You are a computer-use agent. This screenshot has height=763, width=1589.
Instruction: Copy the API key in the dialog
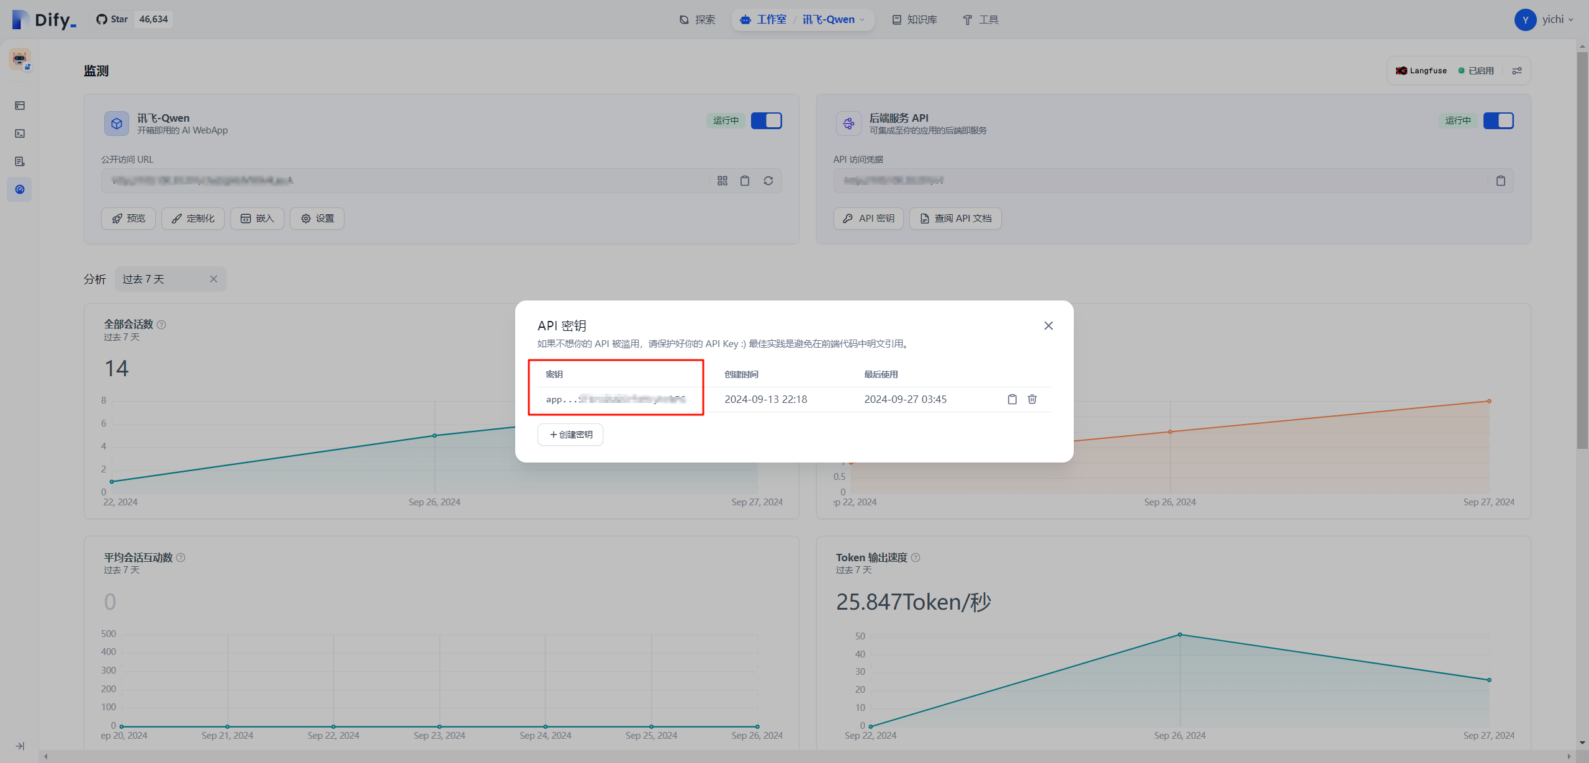[x=1012, y=399]
